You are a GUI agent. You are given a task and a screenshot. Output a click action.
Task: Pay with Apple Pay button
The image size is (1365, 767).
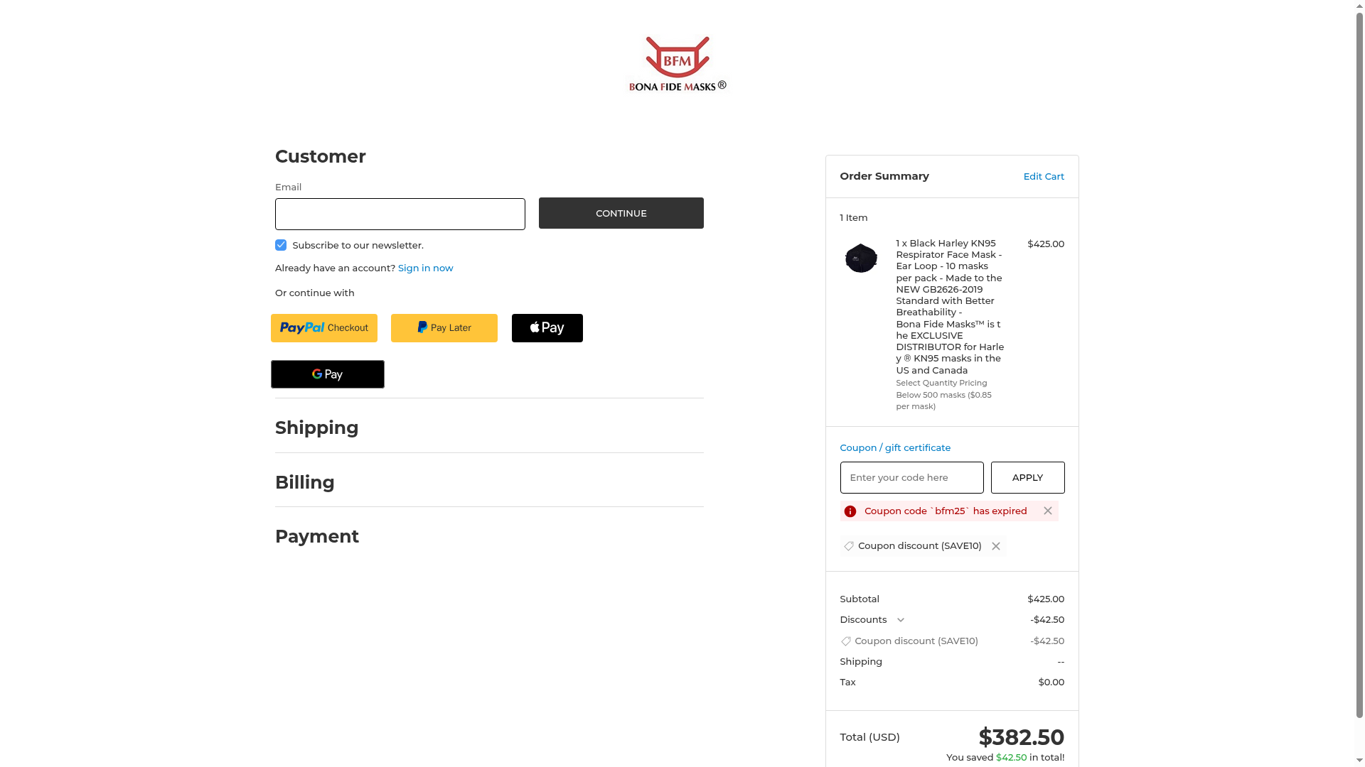[x=547, y=328]
